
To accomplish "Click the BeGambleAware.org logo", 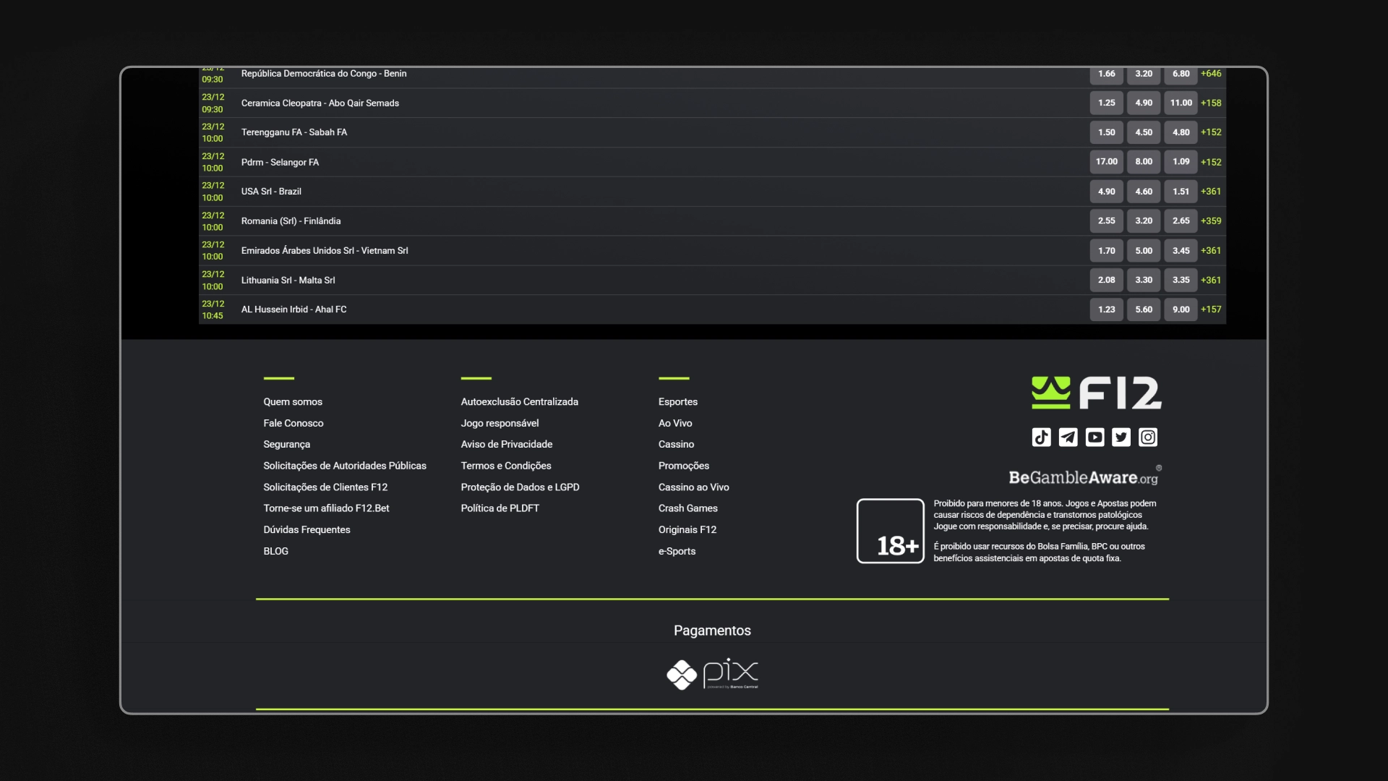I will [x=1084, y=477].
